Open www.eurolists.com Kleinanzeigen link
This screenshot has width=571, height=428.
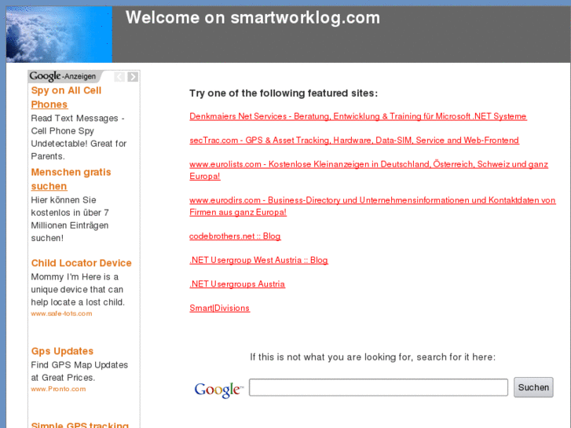(368, 170)
